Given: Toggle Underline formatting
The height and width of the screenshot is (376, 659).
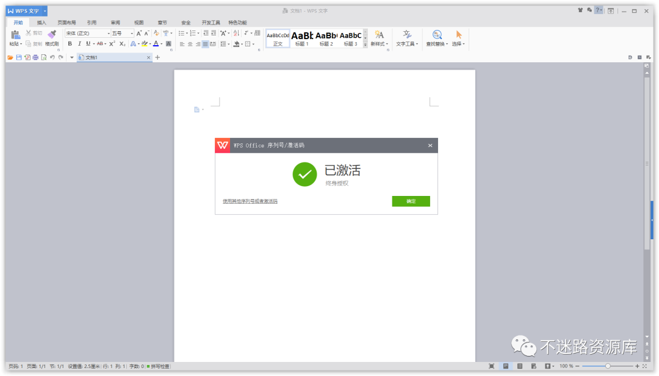Looking at the screenshot, I should [x=88, y=44].
